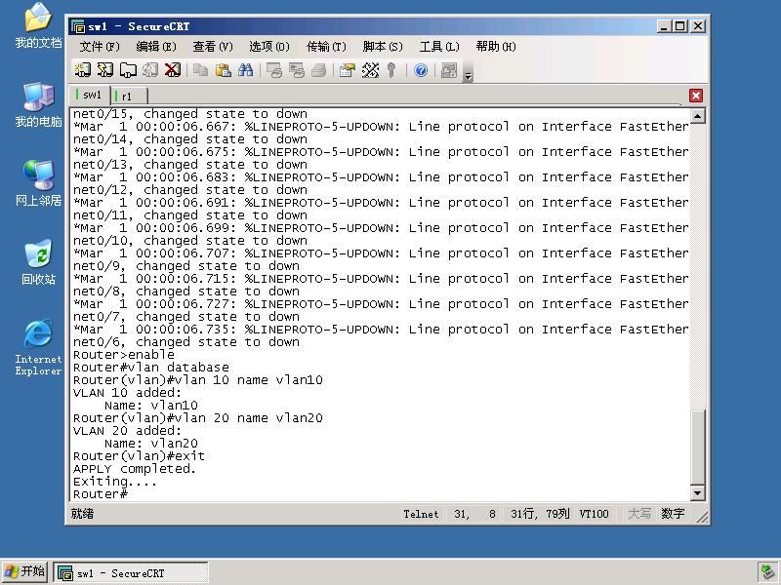Click the SecureFX toolbar icon
The image size is (781, 585).
[449, 70]
